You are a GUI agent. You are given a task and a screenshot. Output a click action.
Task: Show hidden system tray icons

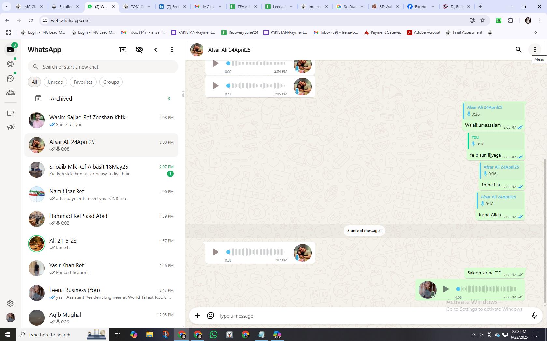click(x=473, y=335)
